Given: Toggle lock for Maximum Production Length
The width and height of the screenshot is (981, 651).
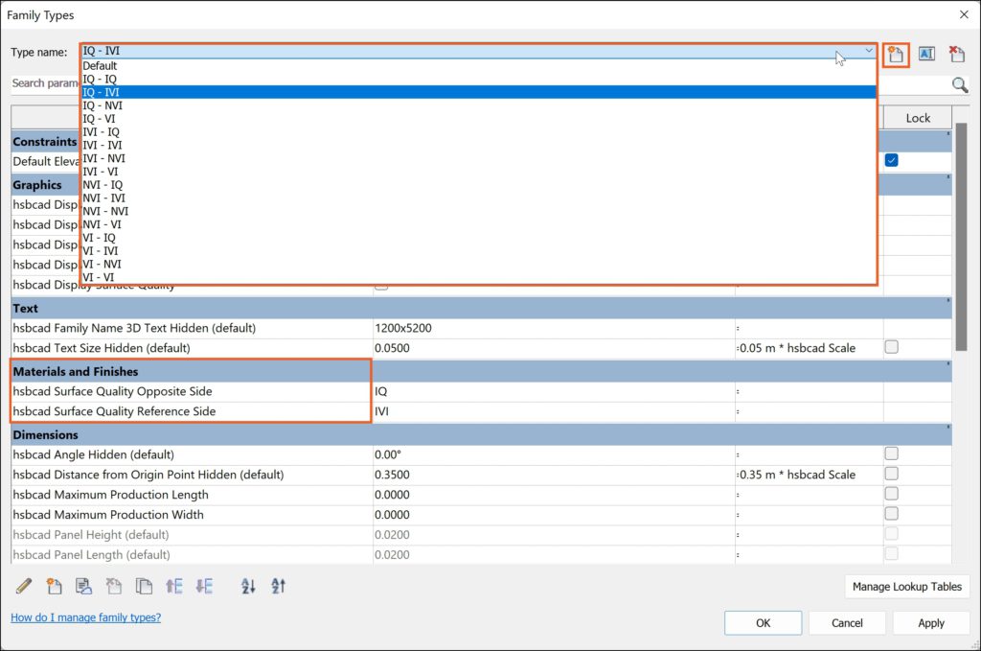Looking at the screenshot, I should (892, 493).
